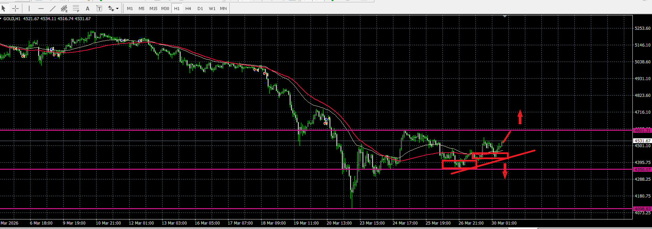Open the Arrows tool dropdown arrow

[x=117, y=9]
